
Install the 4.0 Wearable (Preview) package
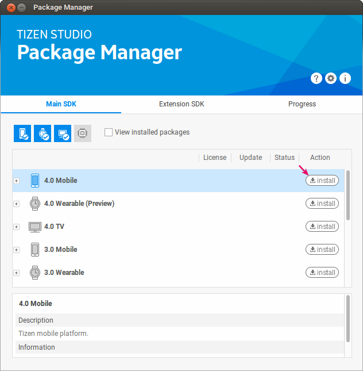(x=322, y=204)
